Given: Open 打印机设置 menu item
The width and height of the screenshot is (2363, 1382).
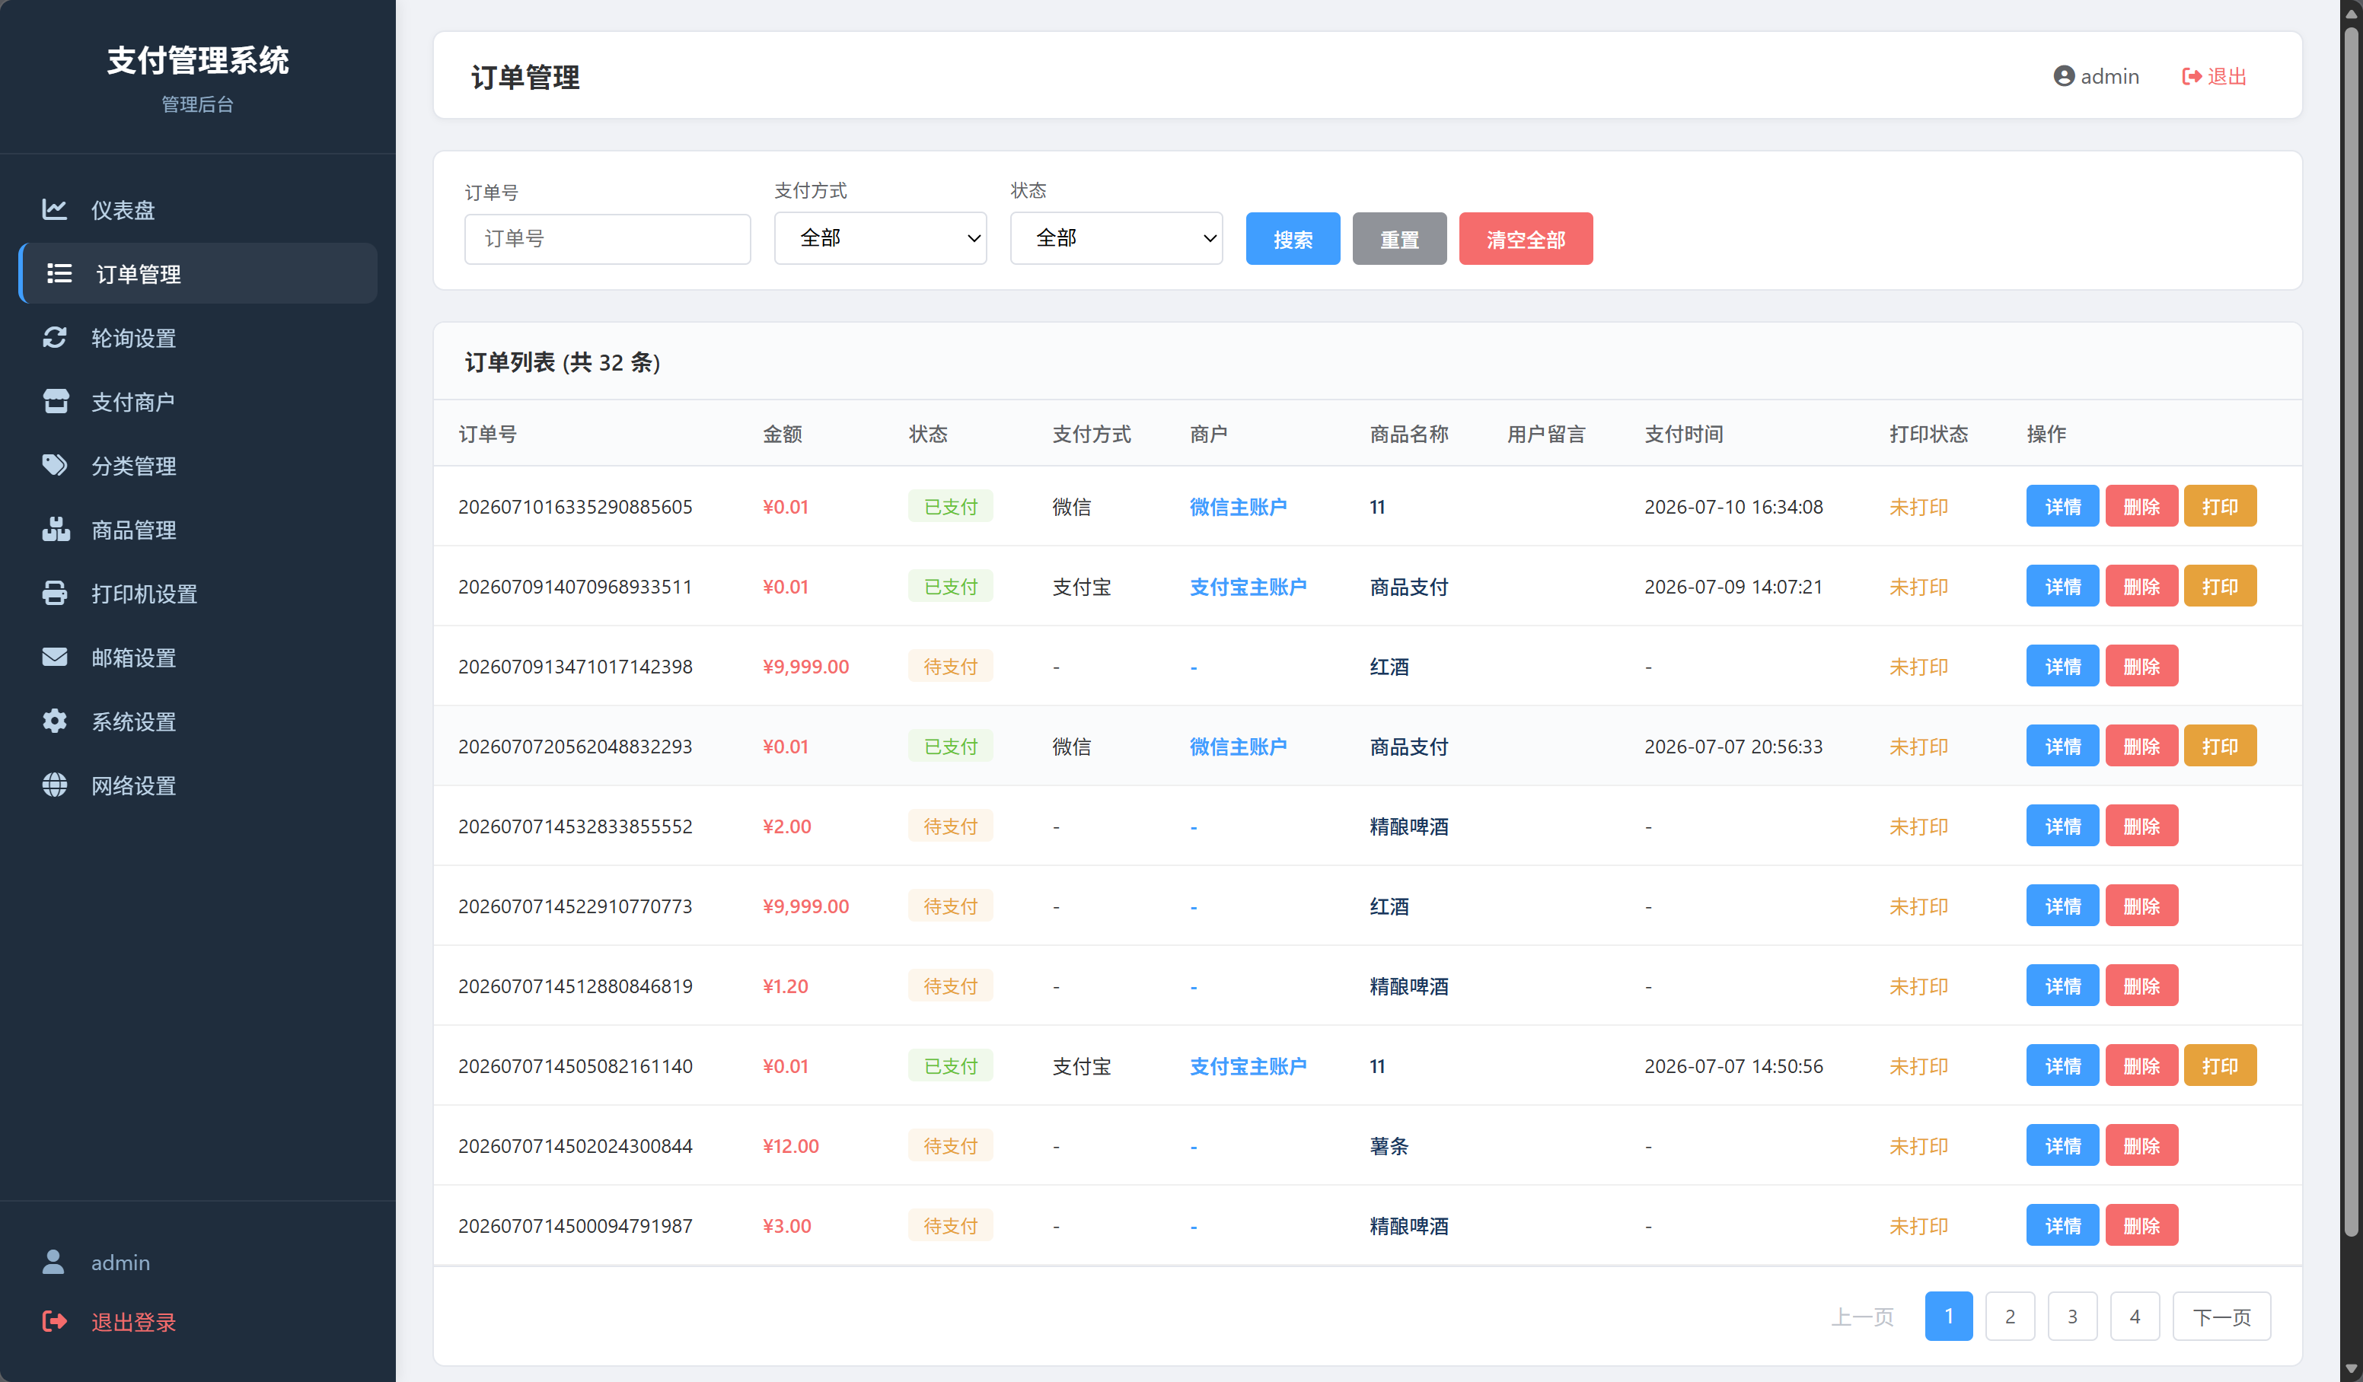Looking at the screenshot, I should click(x=198, y=593).
